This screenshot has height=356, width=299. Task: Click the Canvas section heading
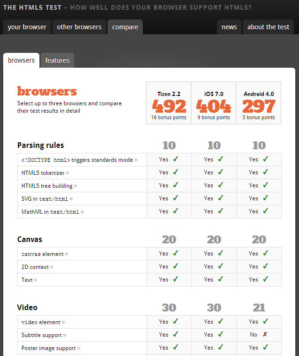point(30,239)
